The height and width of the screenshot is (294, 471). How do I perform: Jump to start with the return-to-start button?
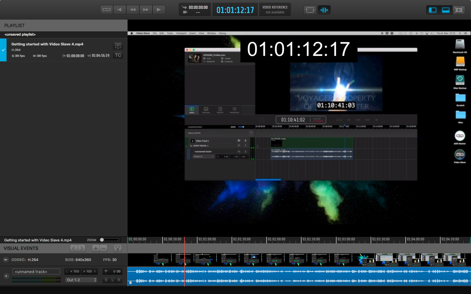pyautogui.click(x=119, y=9)
